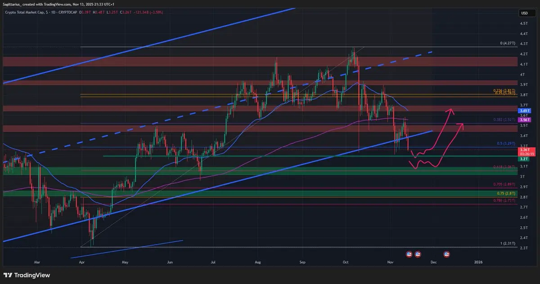This screenshot has width=540, height=284.
Task: Click the high value H3.48T
Action: tap(98, 12)
